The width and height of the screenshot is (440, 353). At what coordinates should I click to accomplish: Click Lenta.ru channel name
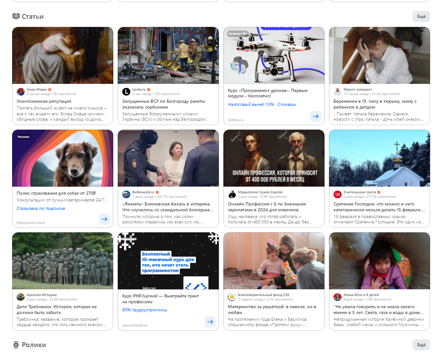[x=139, y=89]
